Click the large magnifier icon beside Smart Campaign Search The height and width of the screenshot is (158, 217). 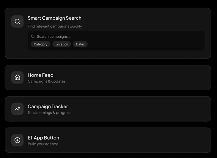click(17, 21)
